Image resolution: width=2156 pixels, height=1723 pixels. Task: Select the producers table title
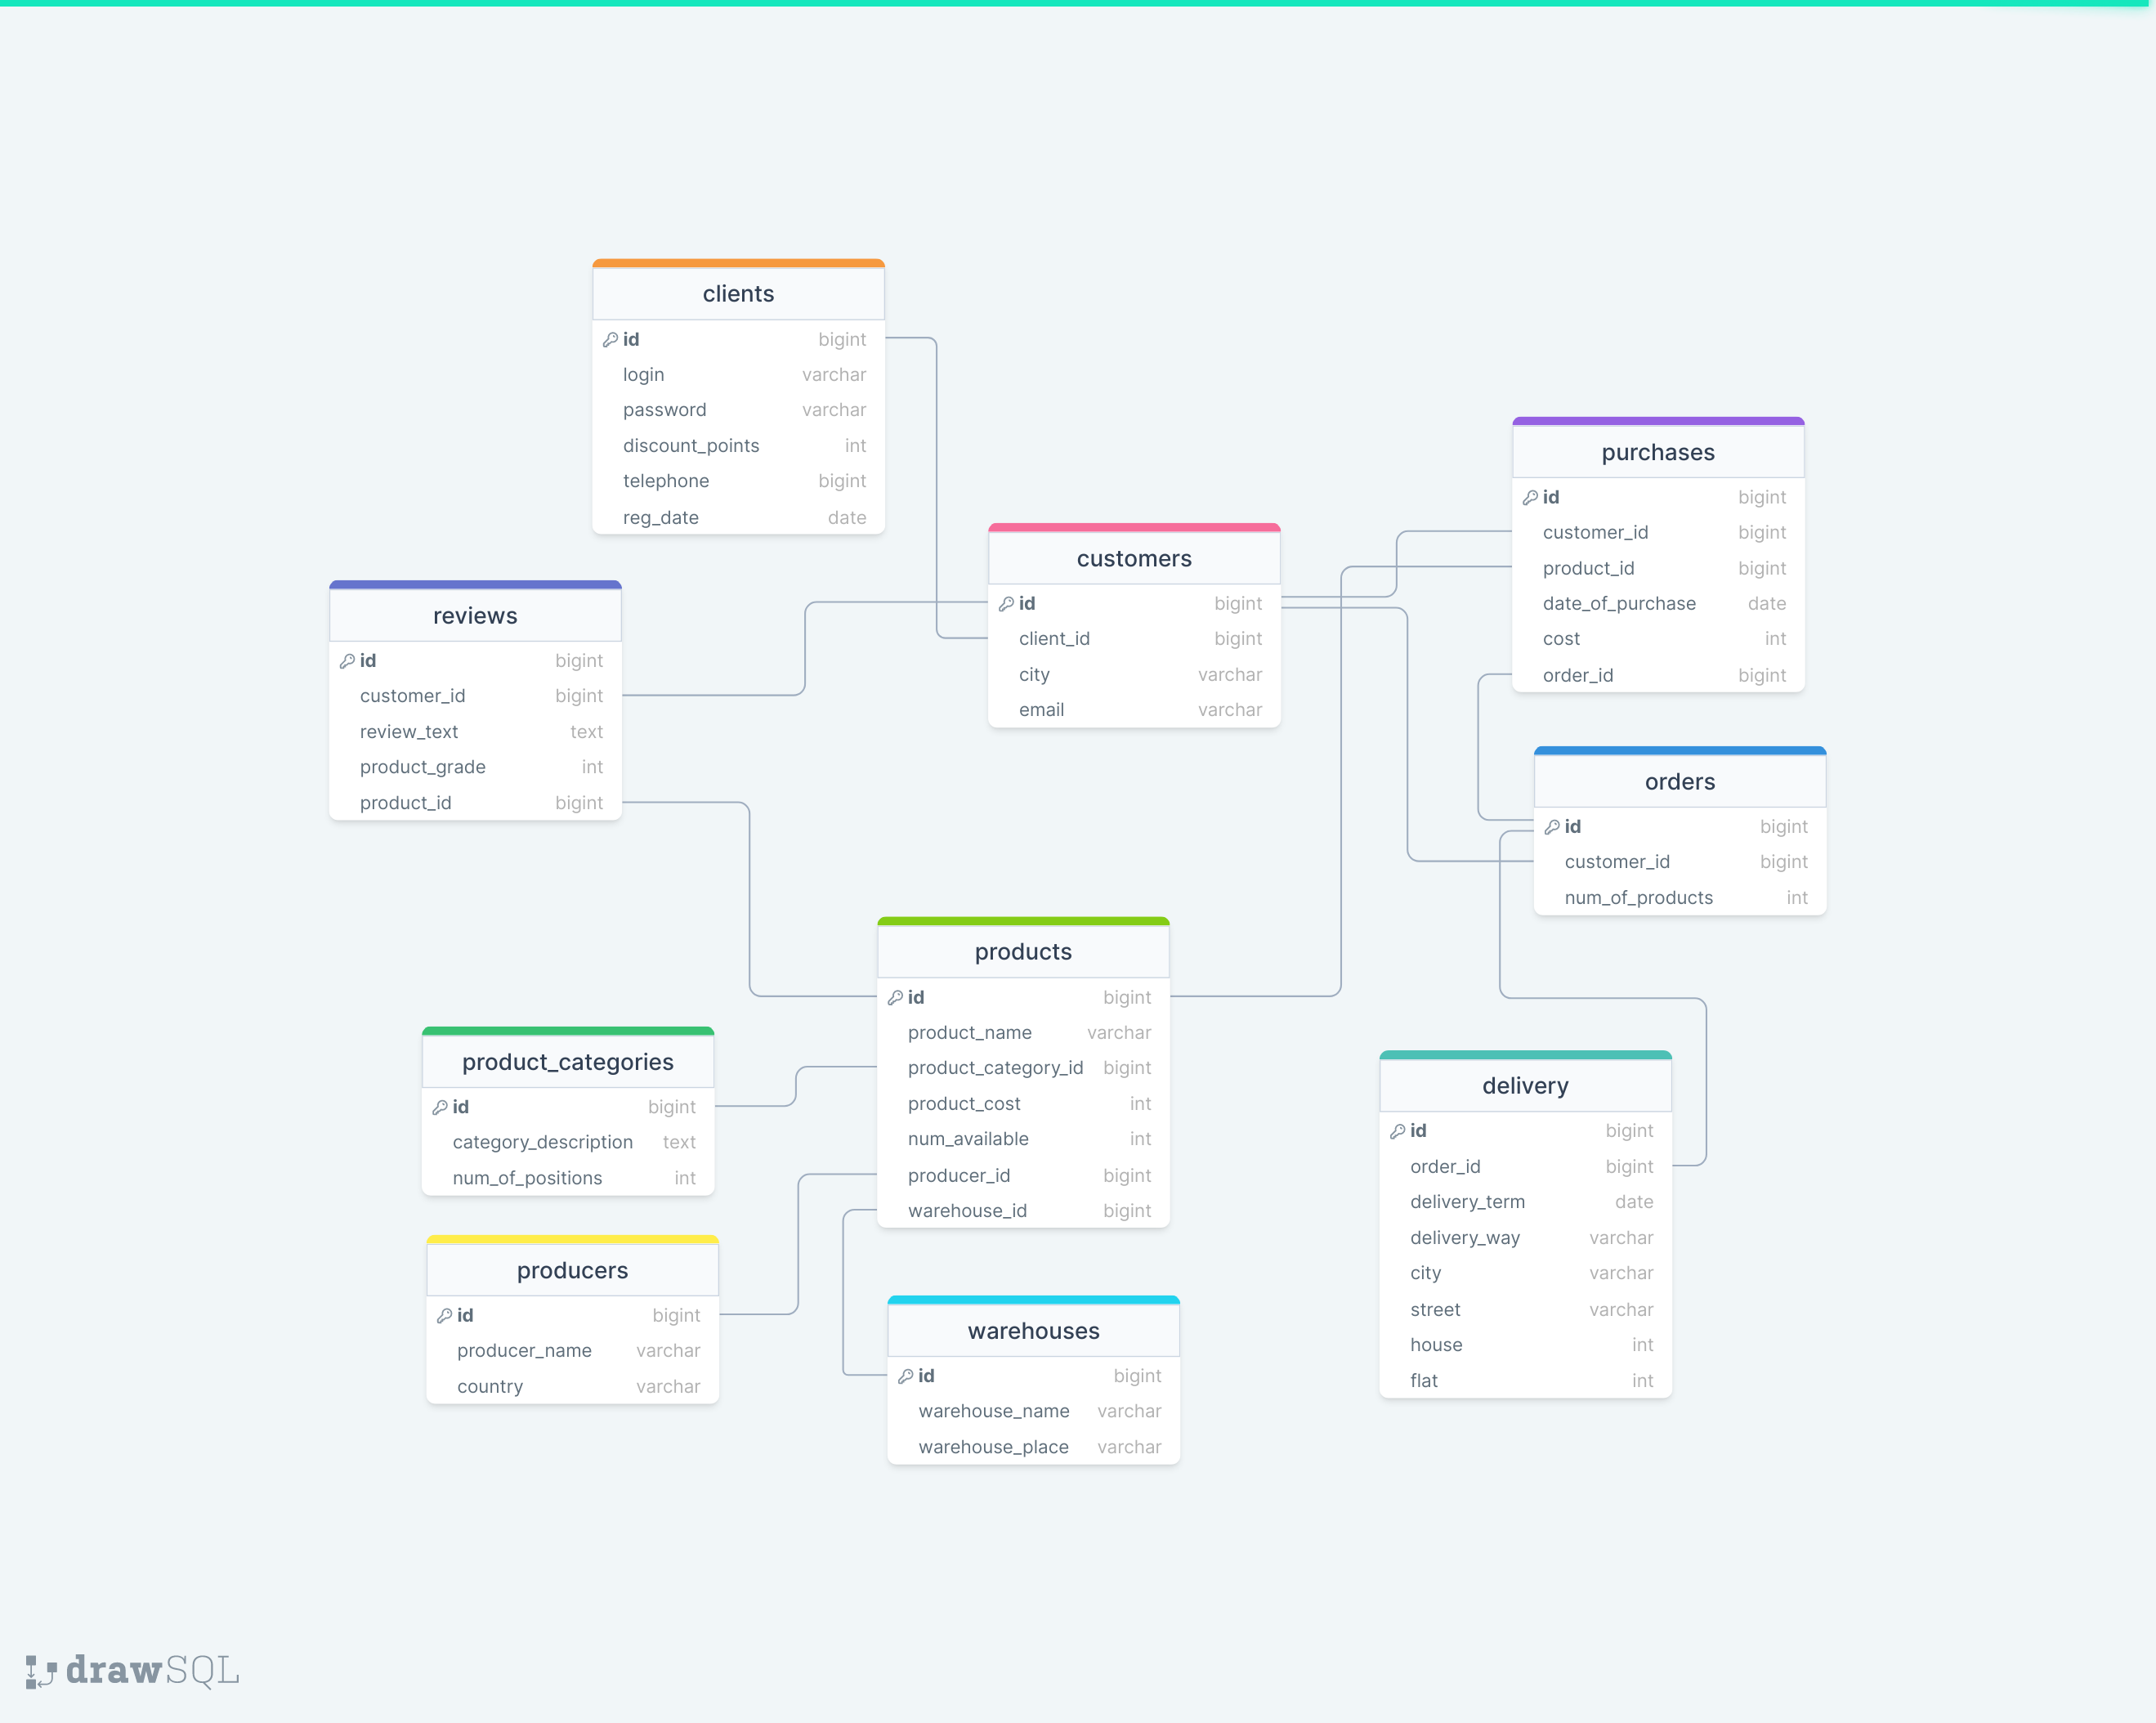572,1271
